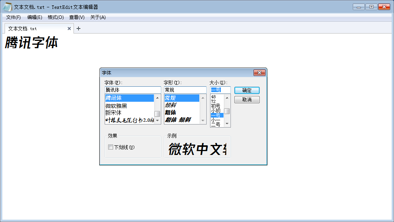Close the 字体 dialog with its X button
The height and width of the screenshot is (222, 394).
260,72
